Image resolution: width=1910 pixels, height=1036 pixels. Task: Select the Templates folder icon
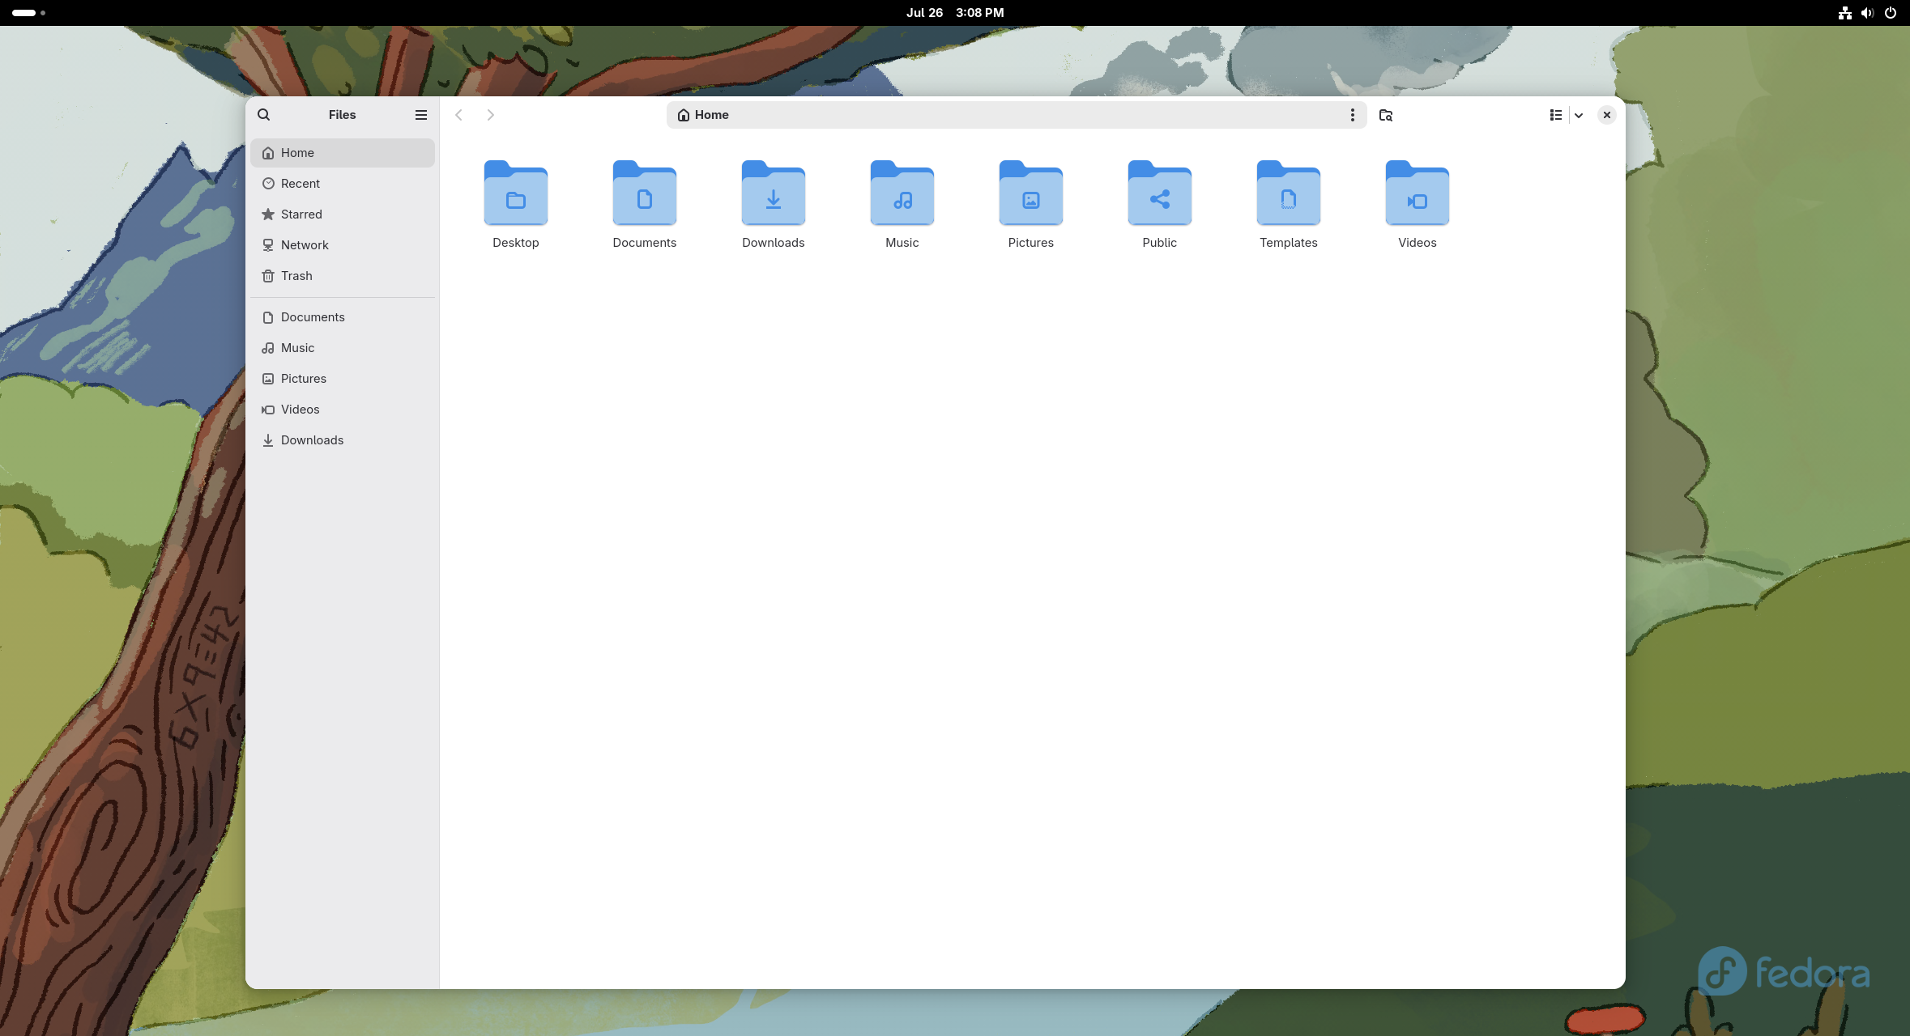tap(1289, 193)
